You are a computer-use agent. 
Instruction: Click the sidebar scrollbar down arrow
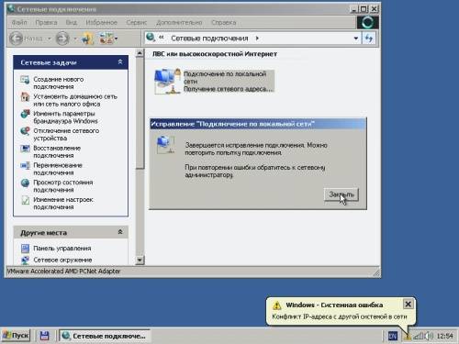pyautogui.click(x=140, y=261)
